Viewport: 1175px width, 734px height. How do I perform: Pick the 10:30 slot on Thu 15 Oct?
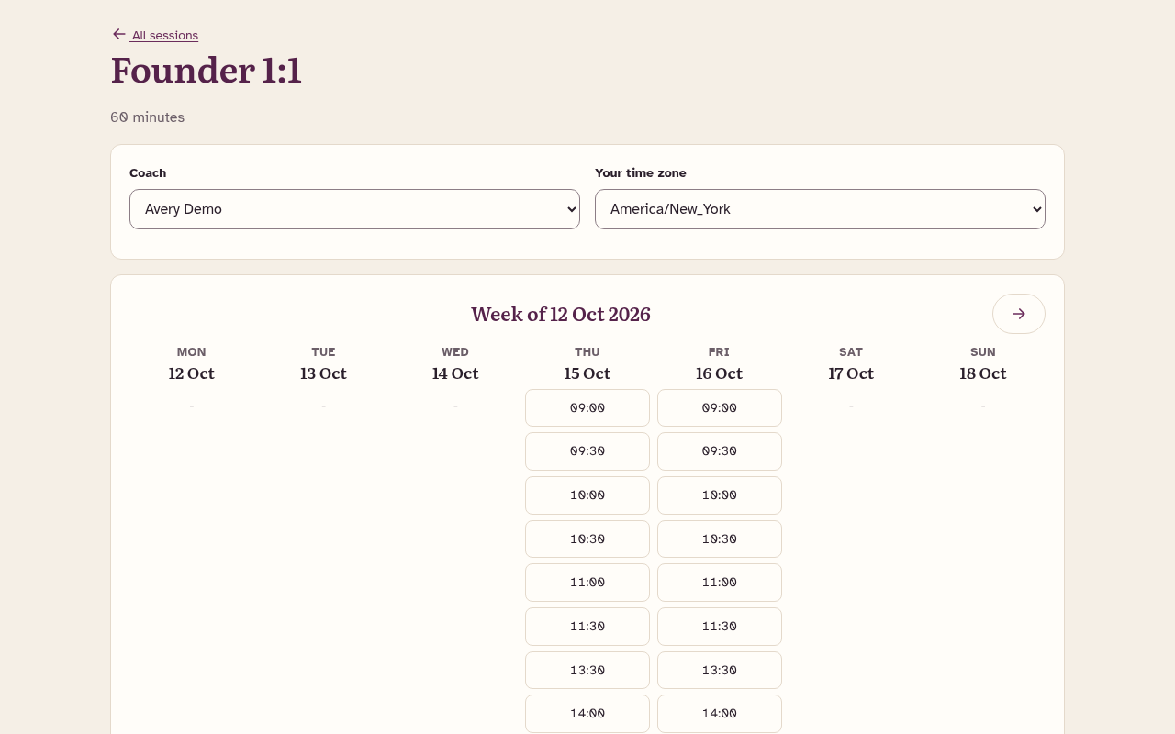coord(587,539)
